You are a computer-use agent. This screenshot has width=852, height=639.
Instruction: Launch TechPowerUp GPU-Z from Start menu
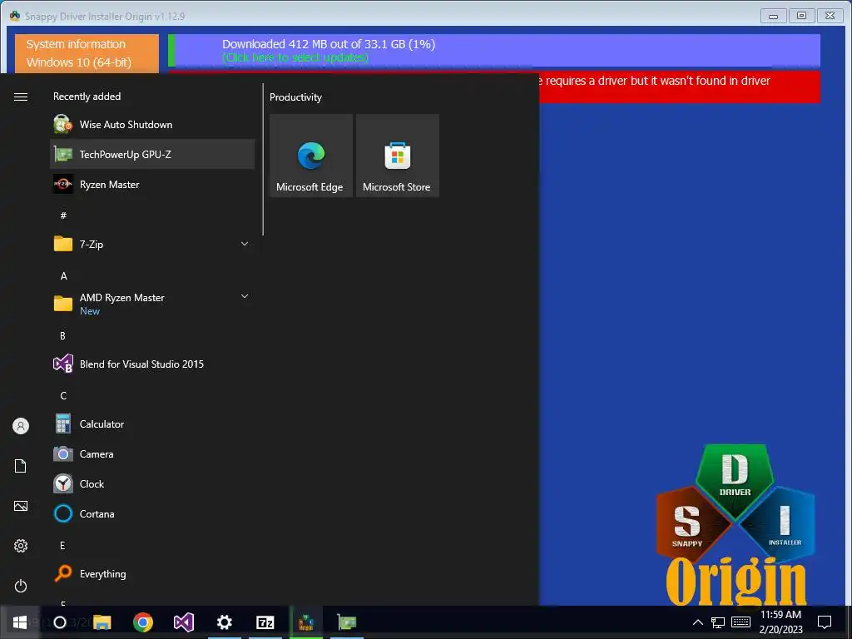pos(152,154)
